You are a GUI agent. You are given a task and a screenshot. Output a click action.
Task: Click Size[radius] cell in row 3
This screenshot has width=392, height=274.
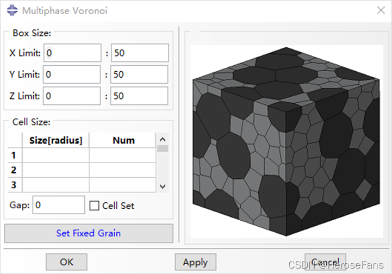click(x=56, y=185)
